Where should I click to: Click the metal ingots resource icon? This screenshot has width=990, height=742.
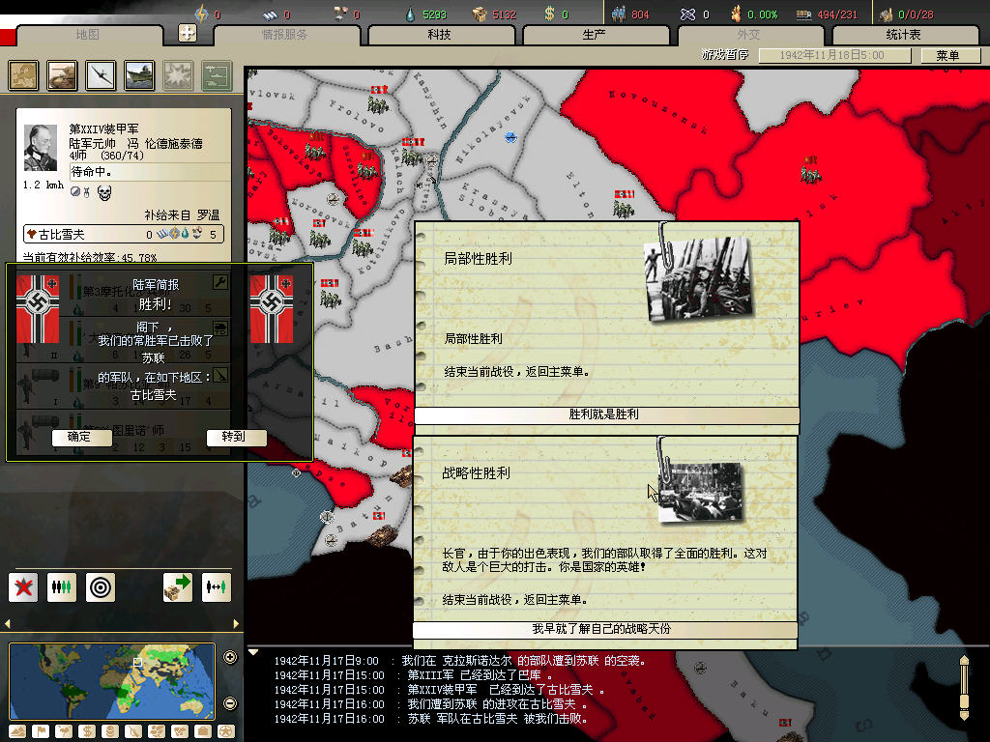[x=271, y=14]
